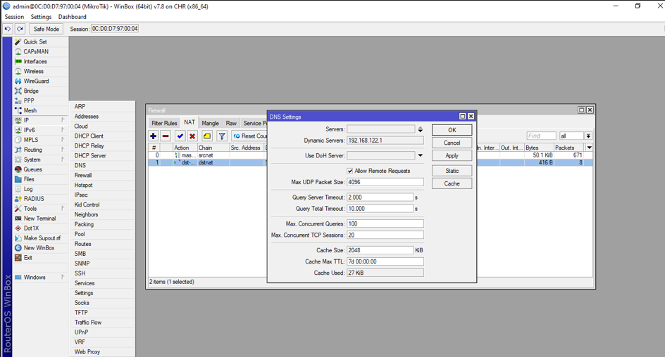Open Web Proxy in IP submenu
Image resolution: width=665 pixels, height=357 pixels.
coord(87,352)
